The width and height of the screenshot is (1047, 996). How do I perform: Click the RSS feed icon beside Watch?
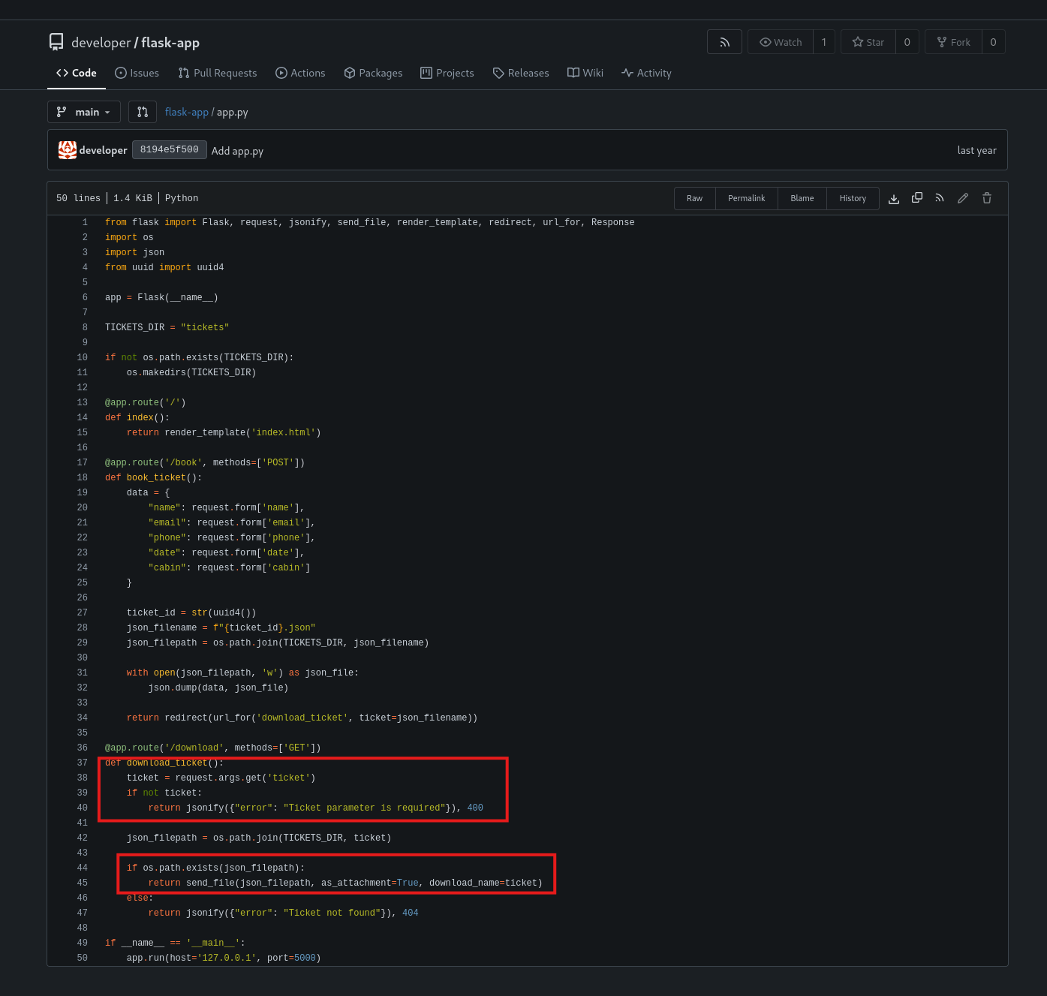pos(724,42)
